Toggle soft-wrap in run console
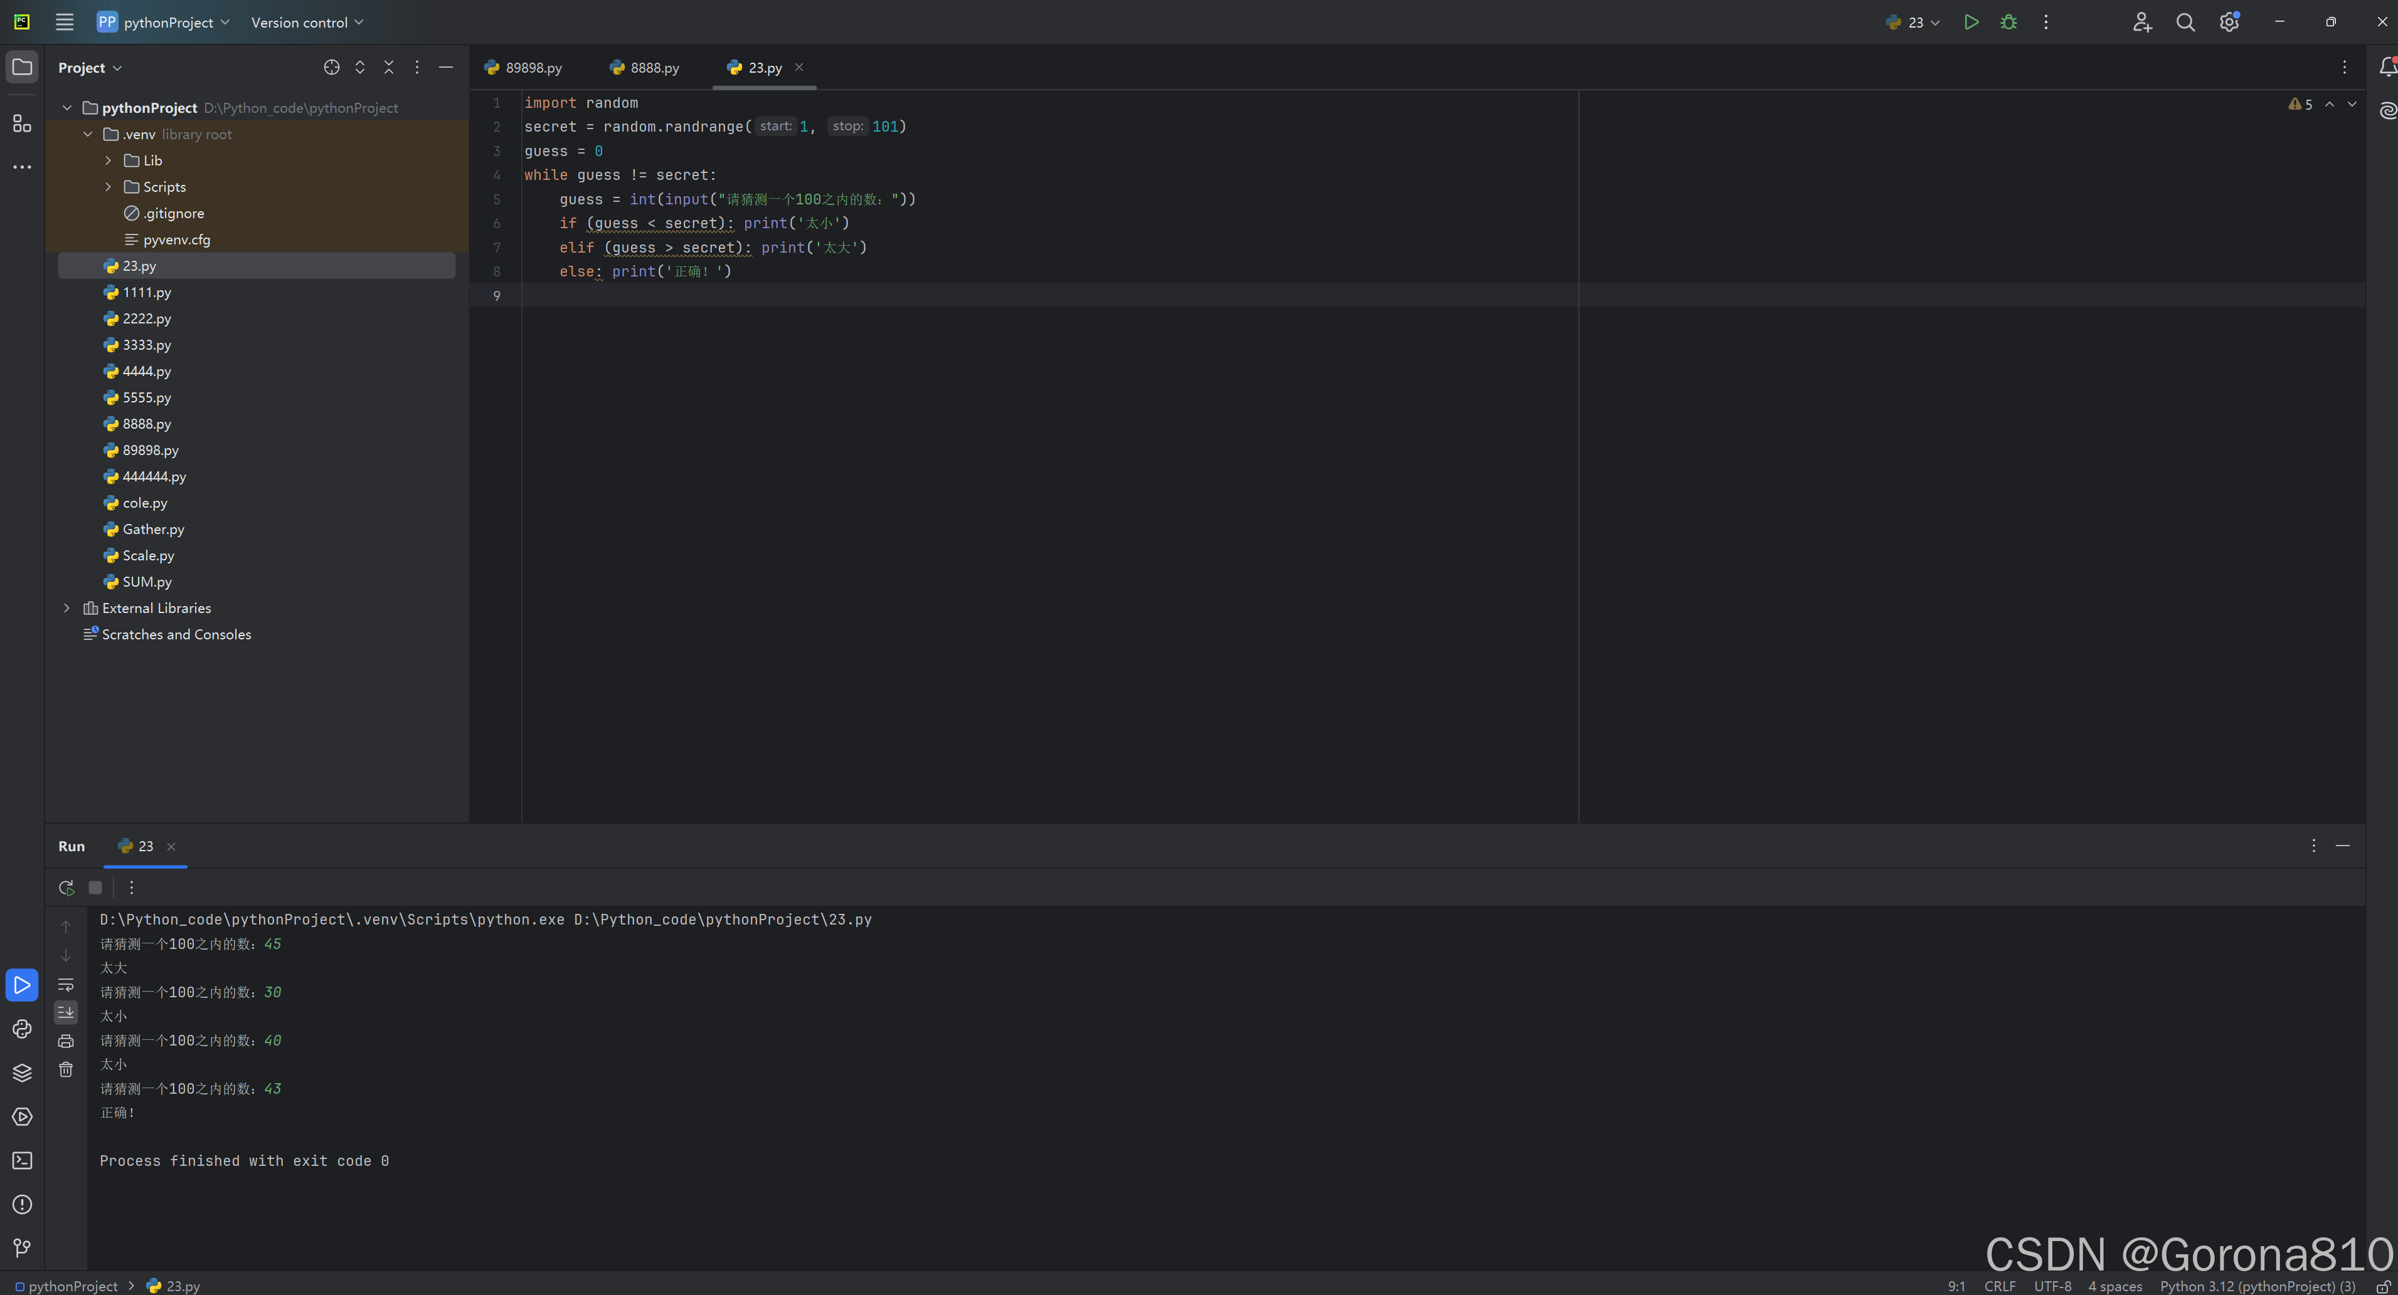This screenshot has width=2398, height=1295. click(66, 984)
